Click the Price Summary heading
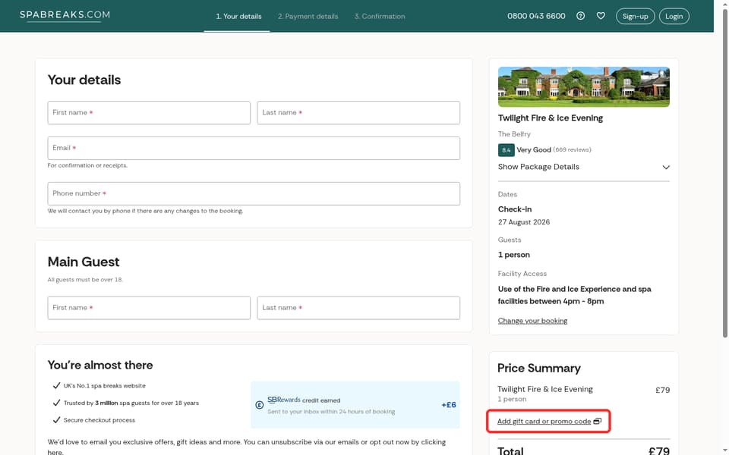Image resolution: width=729 pixels, height=455 pixels. (539, 369)
